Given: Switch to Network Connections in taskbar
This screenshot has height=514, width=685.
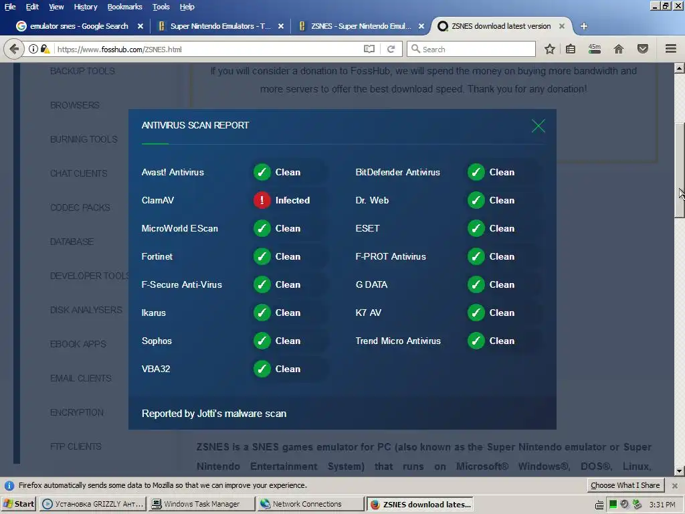Looking at the screenshot, I should [x=310, y=504].
